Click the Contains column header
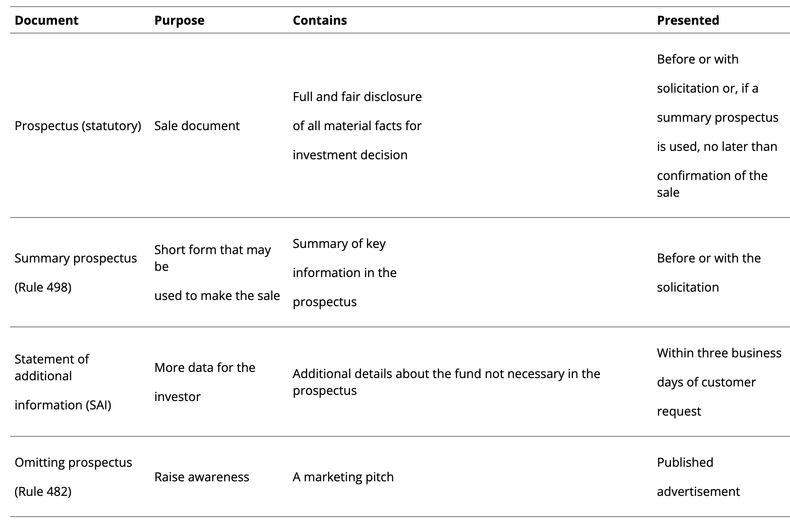Viewport: 790px width, 525px height. 320,20
